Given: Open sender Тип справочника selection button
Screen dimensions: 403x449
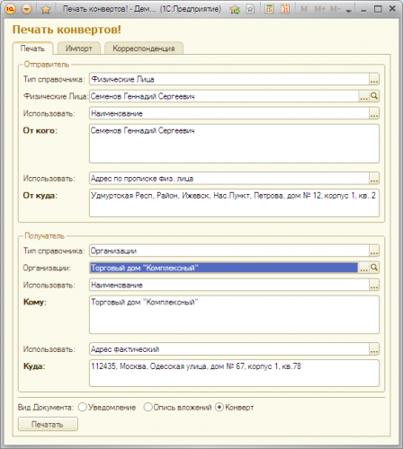Looking at the screenshot, I should pyautogui.click(x=374, y=79).
